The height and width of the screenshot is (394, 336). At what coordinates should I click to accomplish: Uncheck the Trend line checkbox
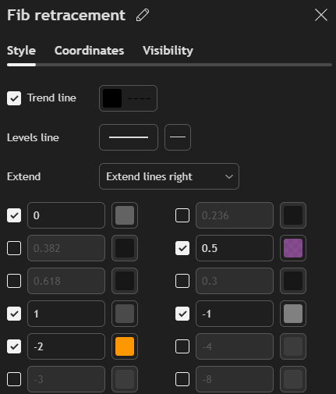tap(14, 98)
